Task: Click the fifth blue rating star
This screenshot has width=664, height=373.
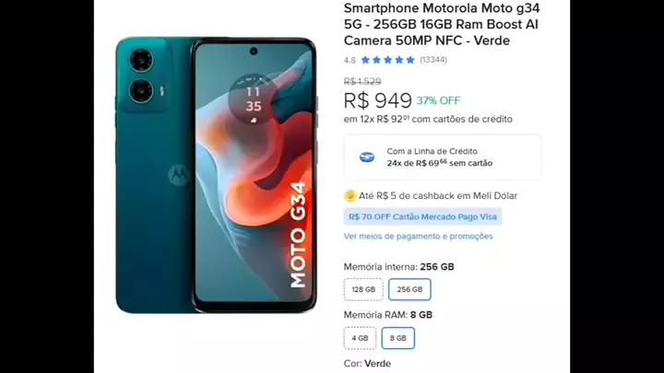Action: [x=409, y=60]
